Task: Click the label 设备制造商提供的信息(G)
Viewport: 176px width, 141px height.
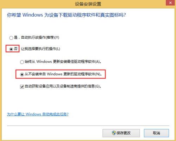Action: [81, 86]
